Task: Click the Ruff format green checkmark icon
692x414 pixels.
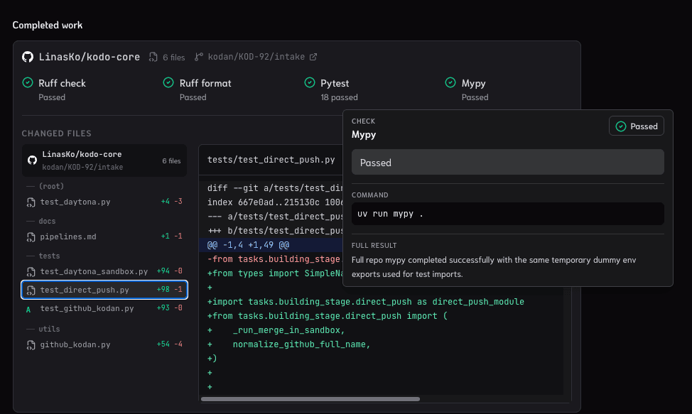Action: [x=168, y=82]
